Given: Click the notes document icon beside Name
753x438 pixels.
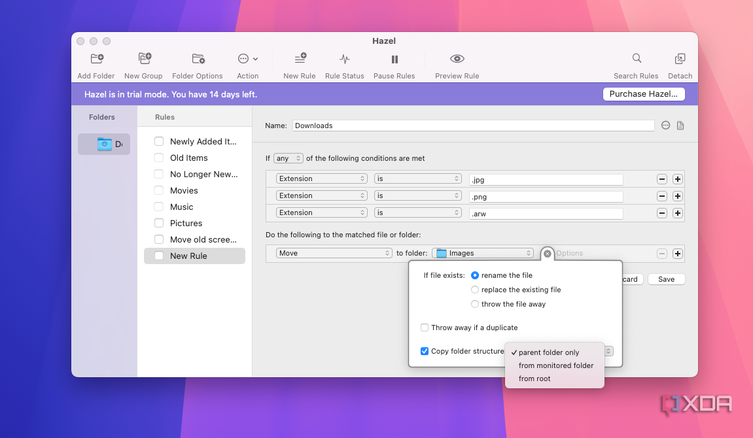Looking at the screenshot, I should [x=680, y=126].
